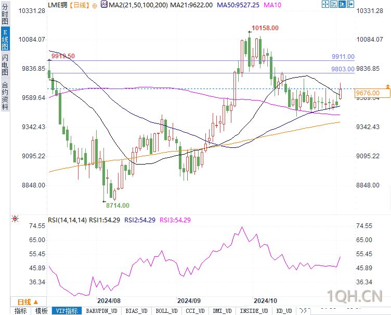The image size is (391, 315).
Task: Switch to 分时图 side tab
Action: [x=5, y=14]
